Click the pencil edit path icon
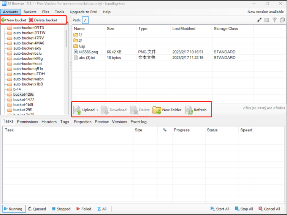This screenshot has width=287, height=215. pos(259,20)
